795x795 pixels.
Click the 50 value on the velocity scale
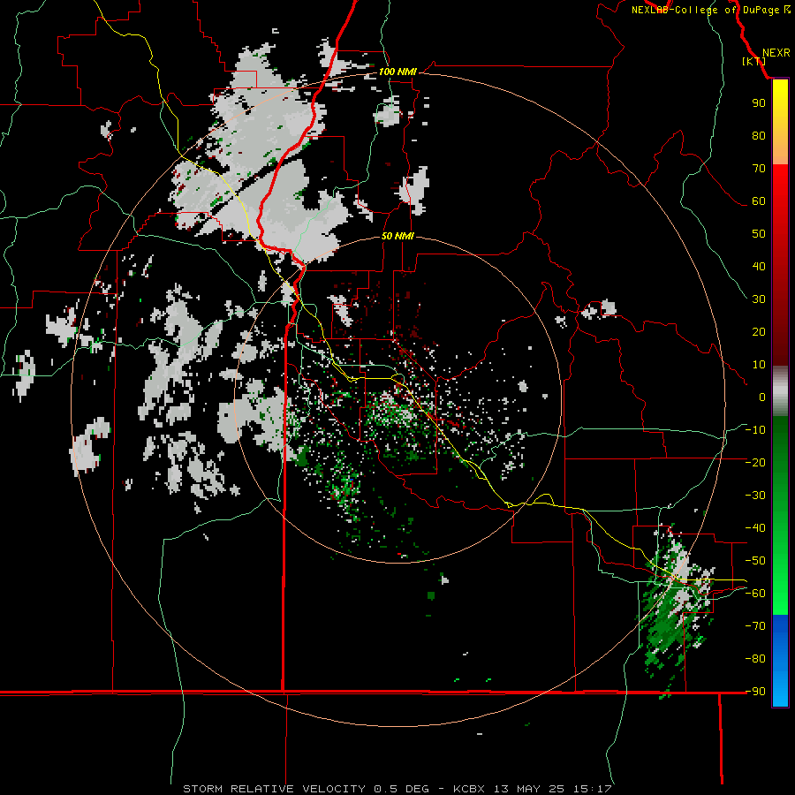pyautogui.click(x=759, y=234)
